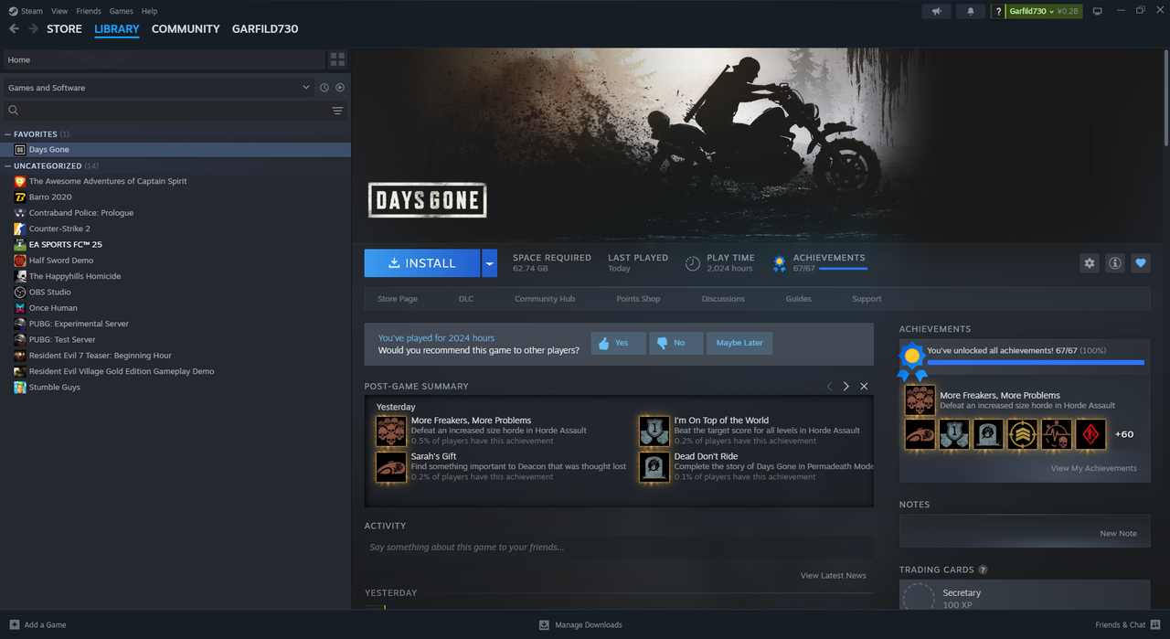Click the thumbs up Yes button
Image resolution: width=1170 pixels, height=639 pixels.
[x=619, y=343]
